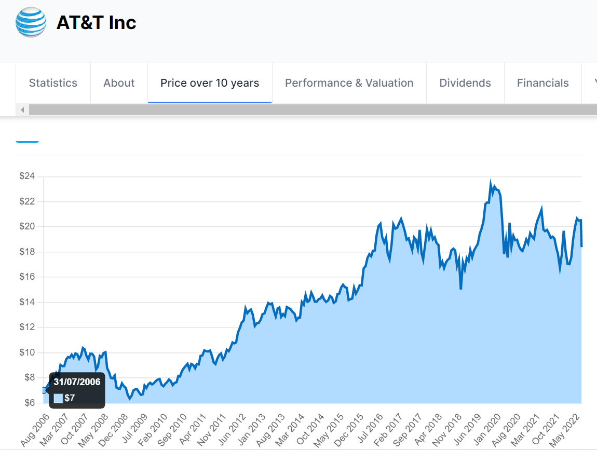Click the final data point at chart's right edge
Image resolution: width=597 pixels, height=450 pixels.
click(x=581, y=247)
